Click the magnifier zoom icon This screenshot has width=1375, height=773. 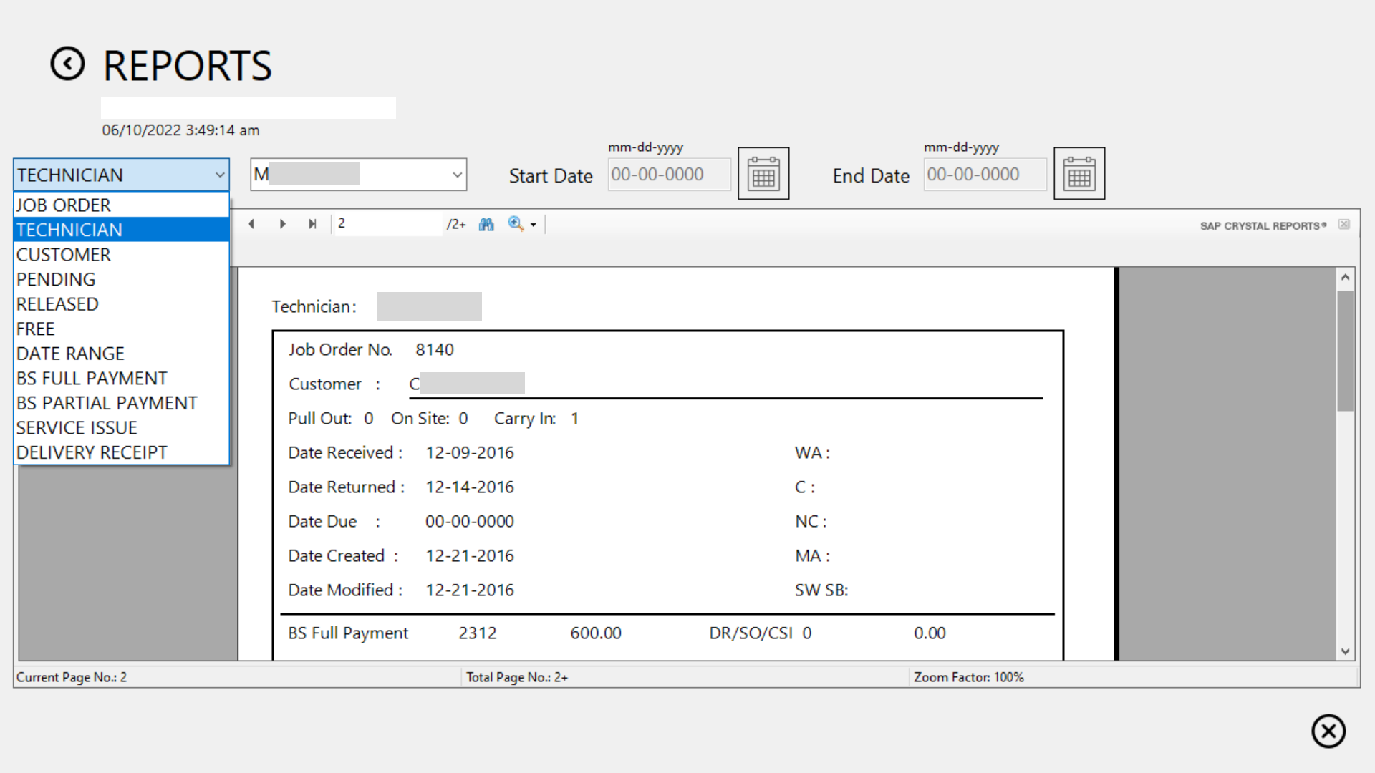[x=515, y=224]
